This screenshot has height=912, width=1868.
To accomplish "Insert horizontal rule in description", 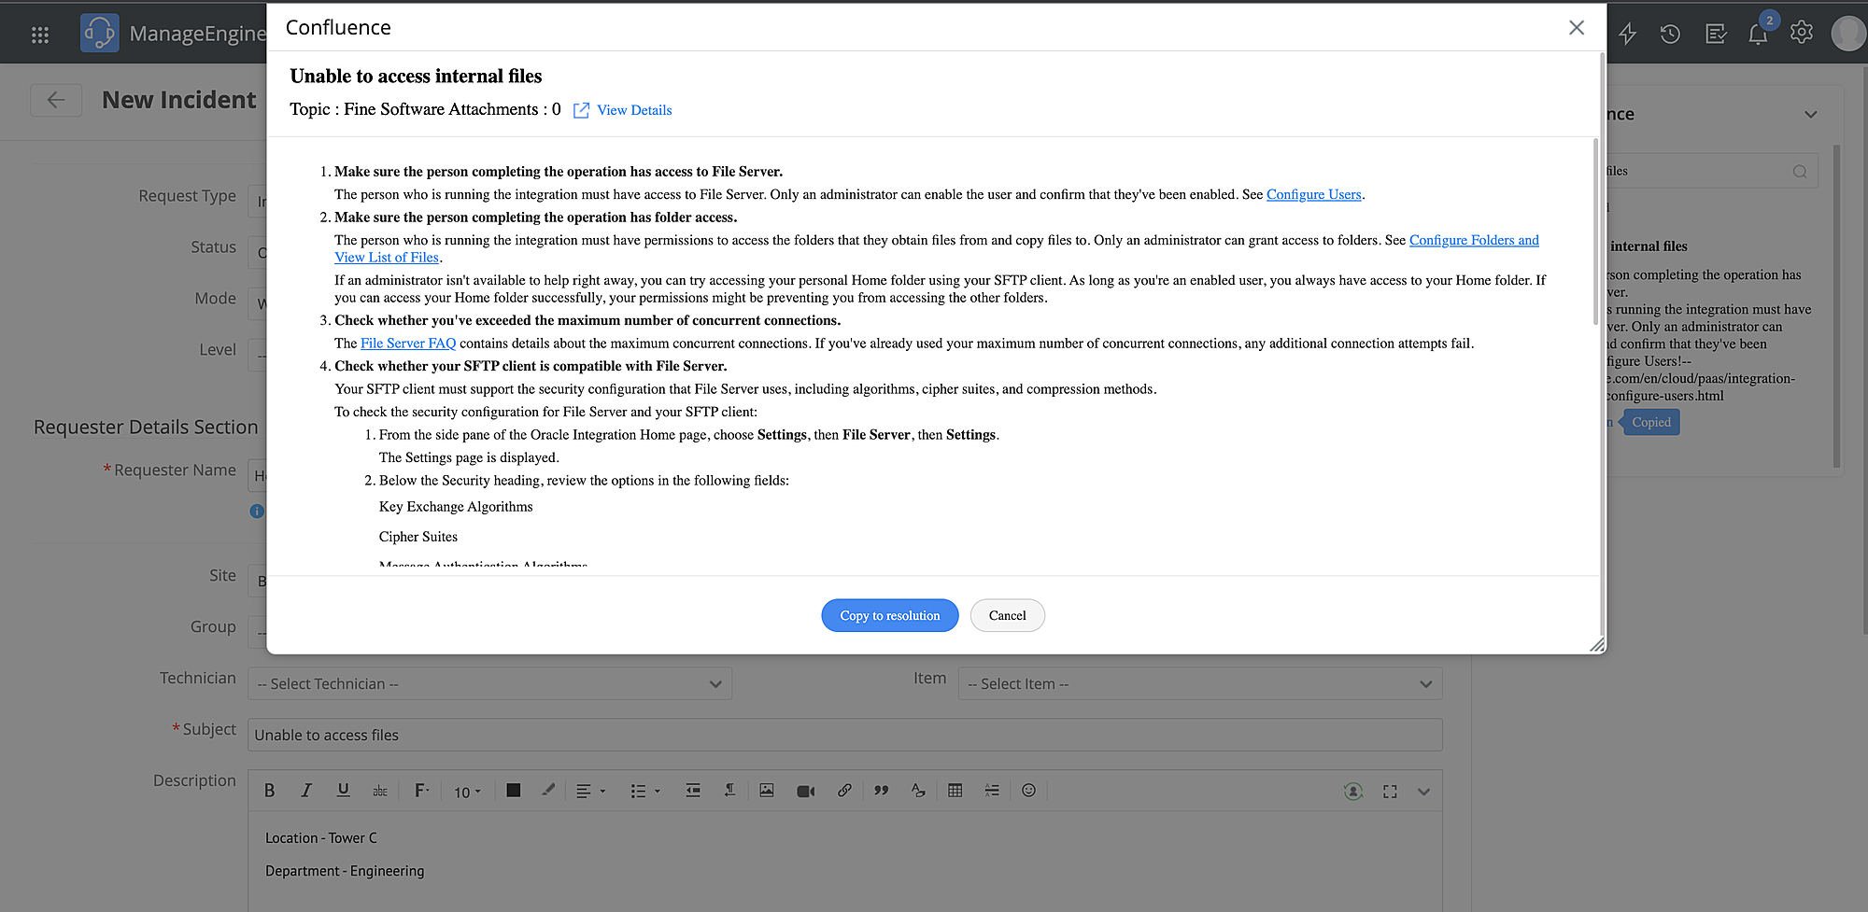I will click(992, 791).
